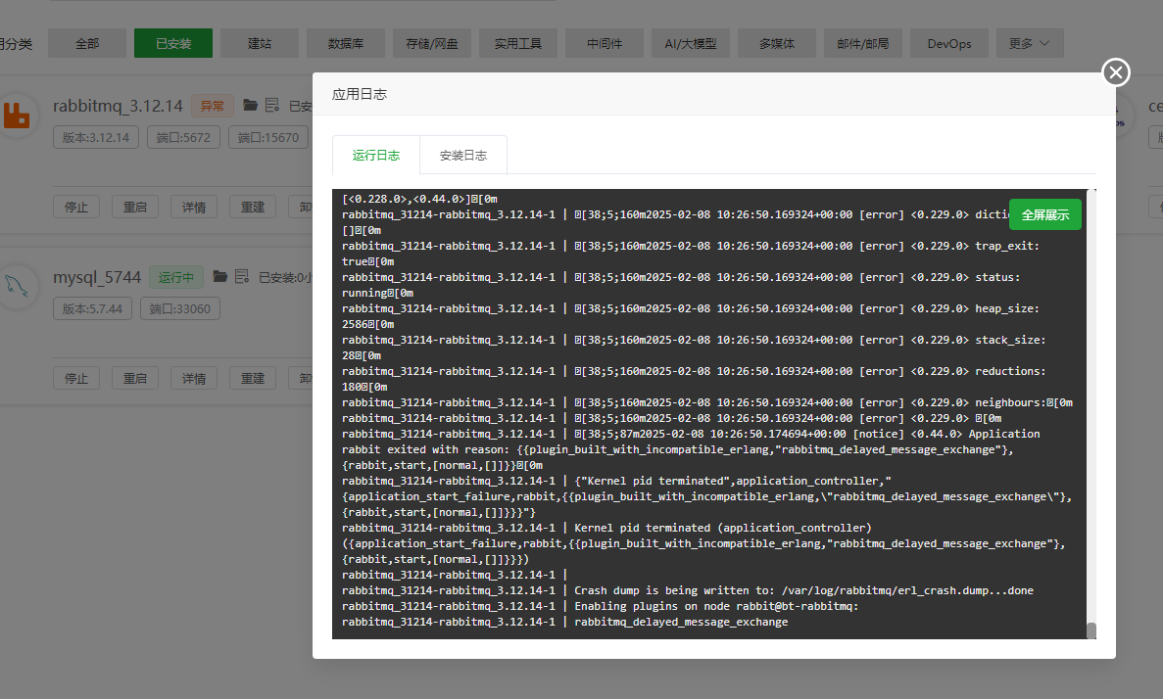
Task: Open the mysql_5744 folder icon
Action: tap(220, 276)
